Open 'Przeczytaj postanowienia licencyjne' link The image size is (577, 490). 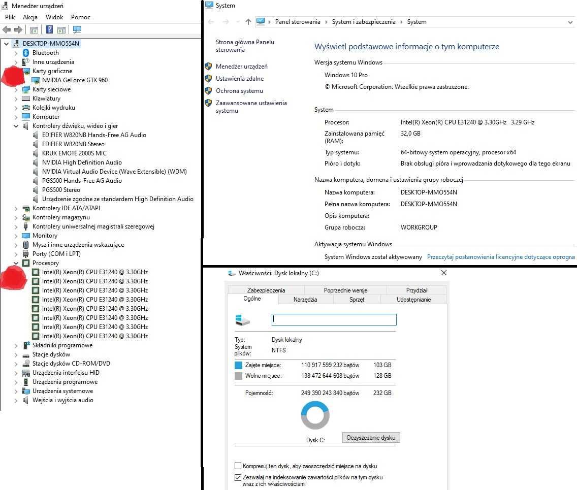[x=501, y=257]
